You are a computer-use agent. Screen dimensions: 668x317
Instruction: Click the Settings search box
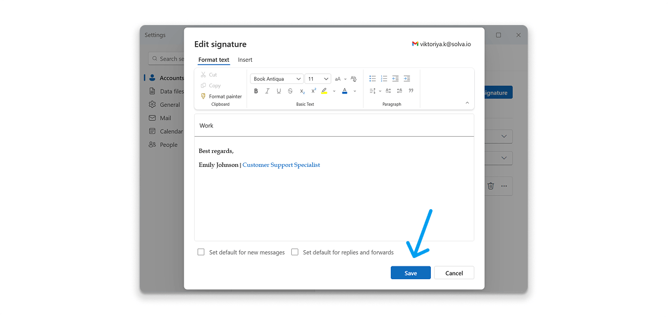point(166,58)
